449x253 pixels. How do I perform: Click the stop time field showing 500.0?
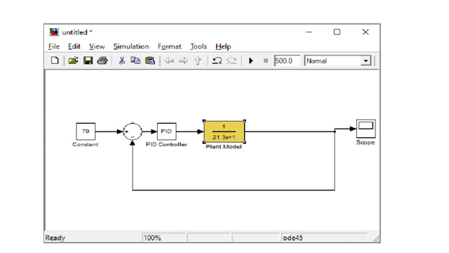[x=287, y=61]
